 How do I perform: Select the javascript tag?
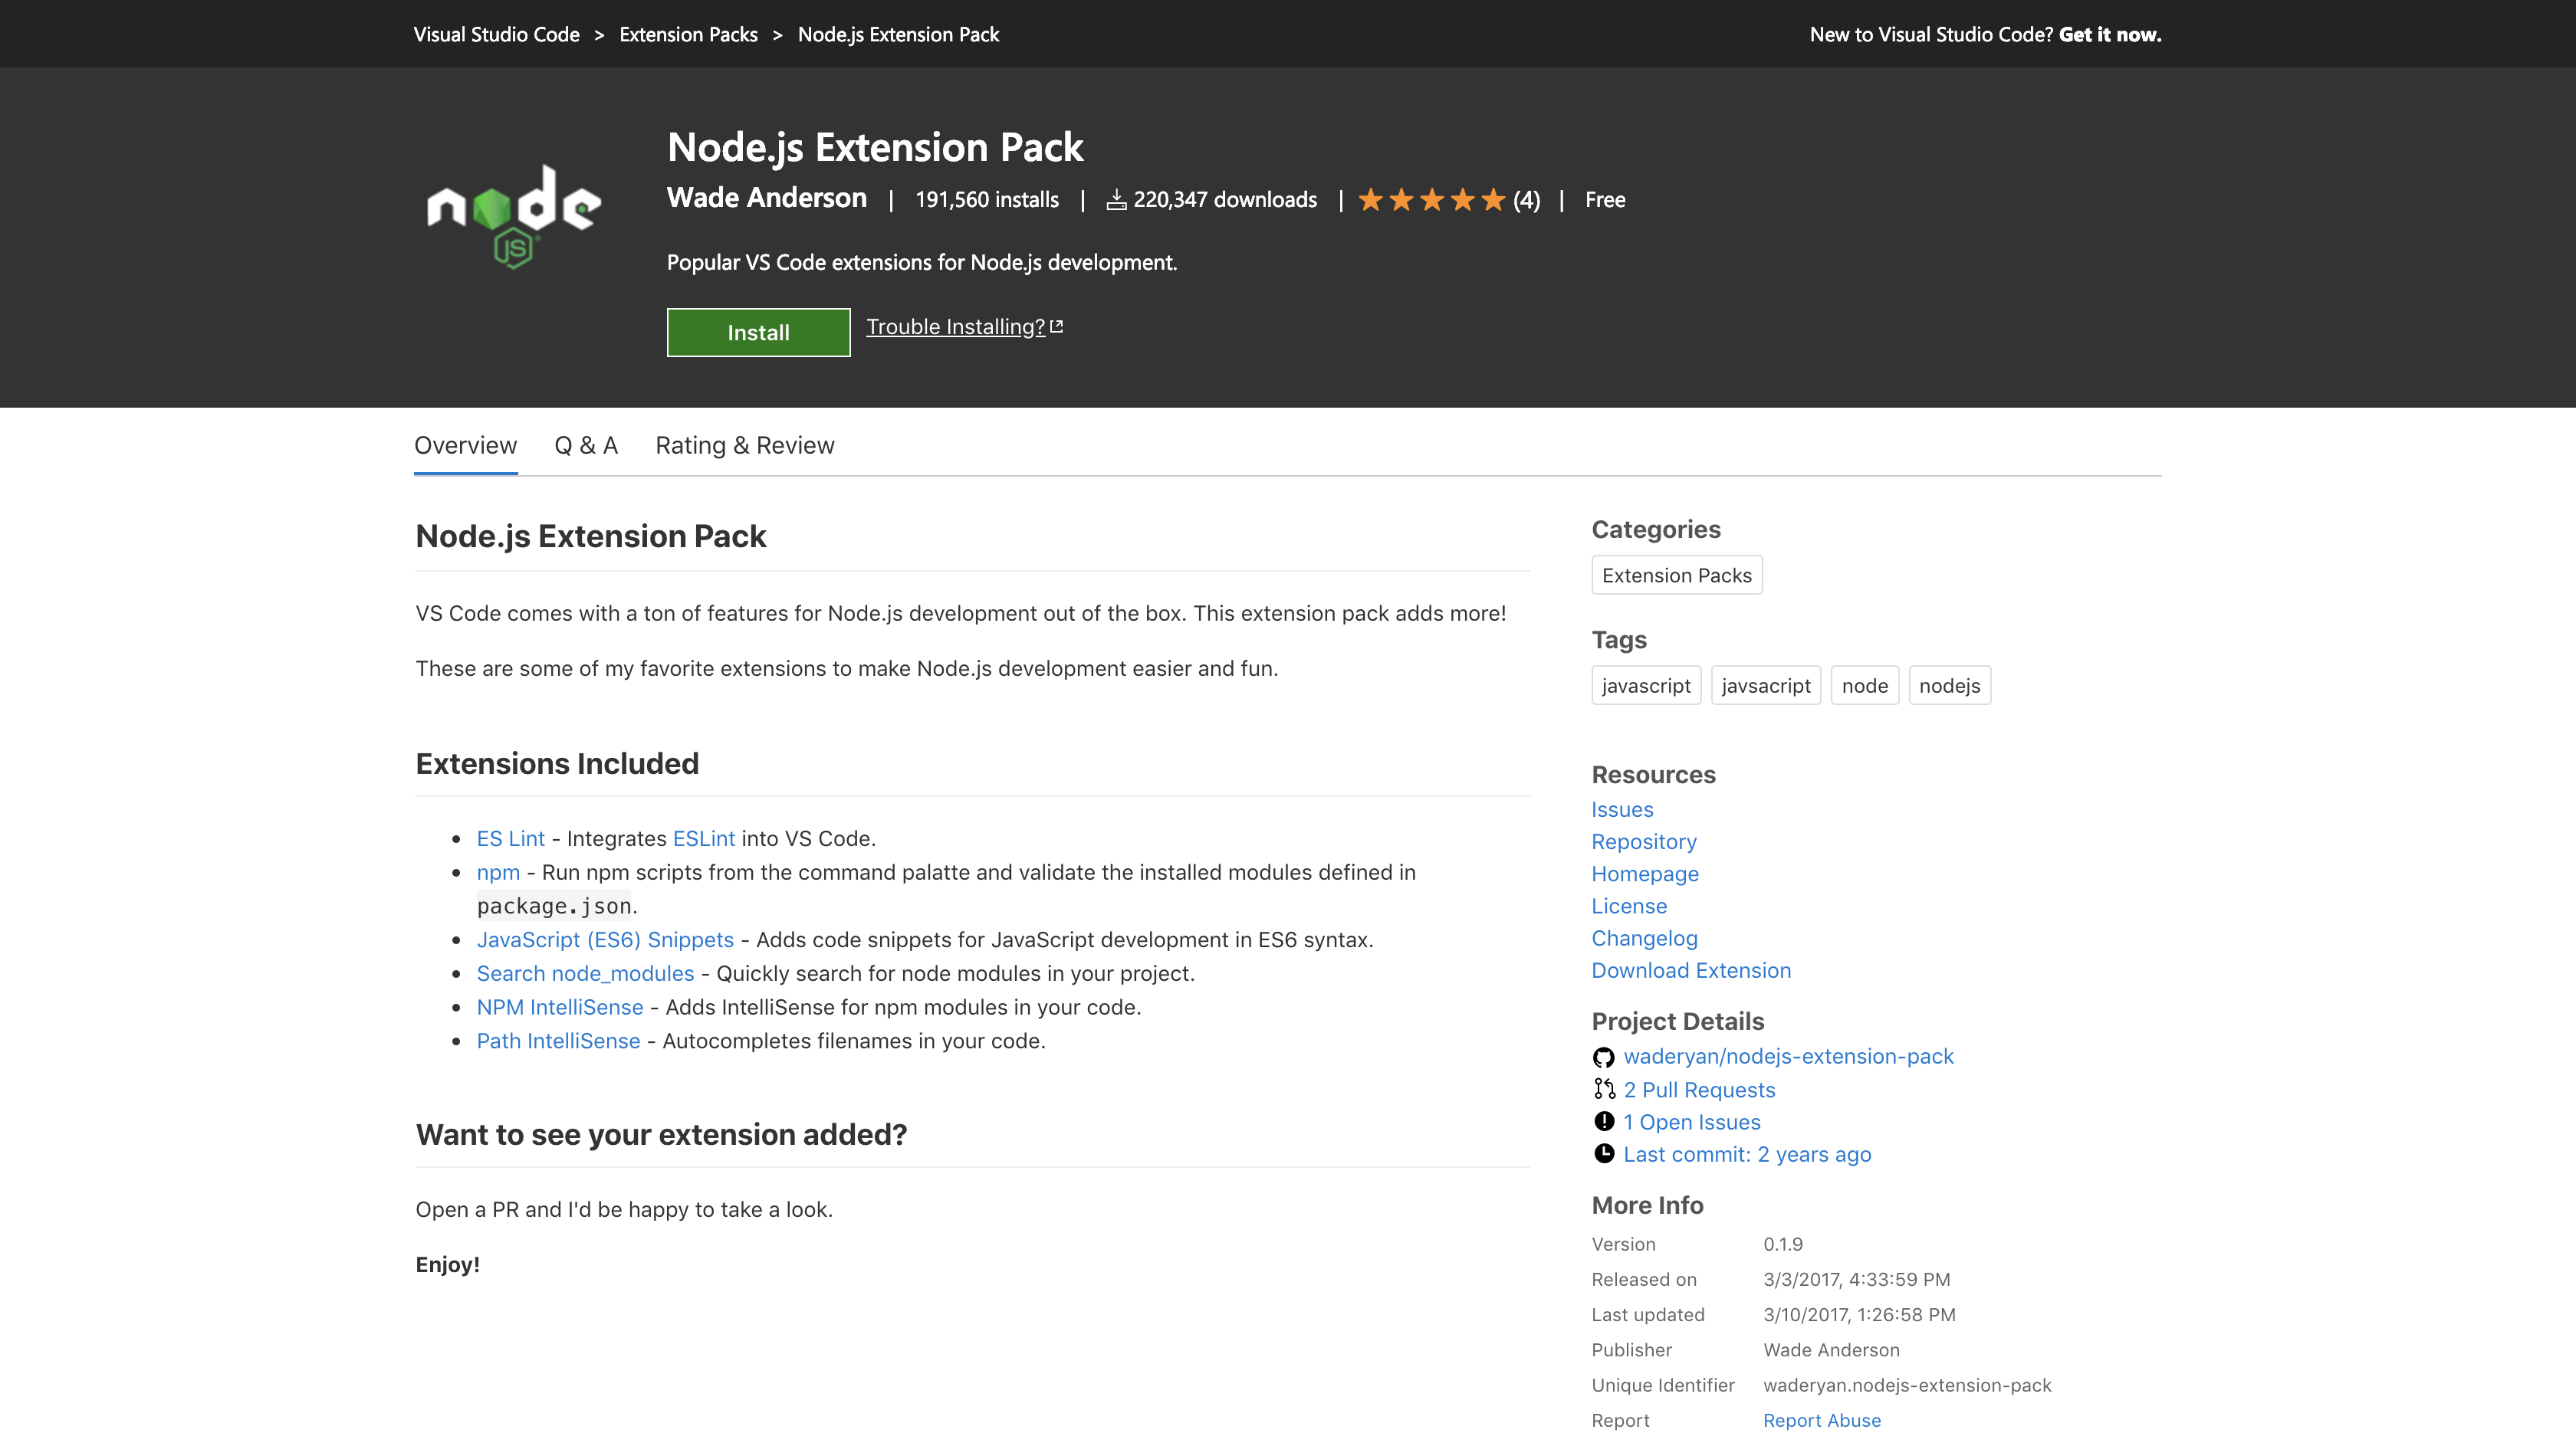point(1646,686)
